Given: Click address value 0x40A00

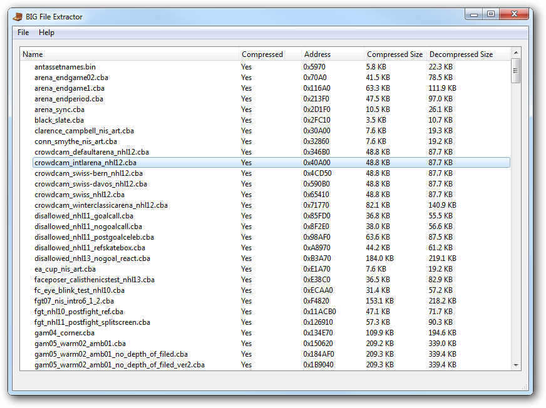Looking at the screenshot, I should [317, 163].
